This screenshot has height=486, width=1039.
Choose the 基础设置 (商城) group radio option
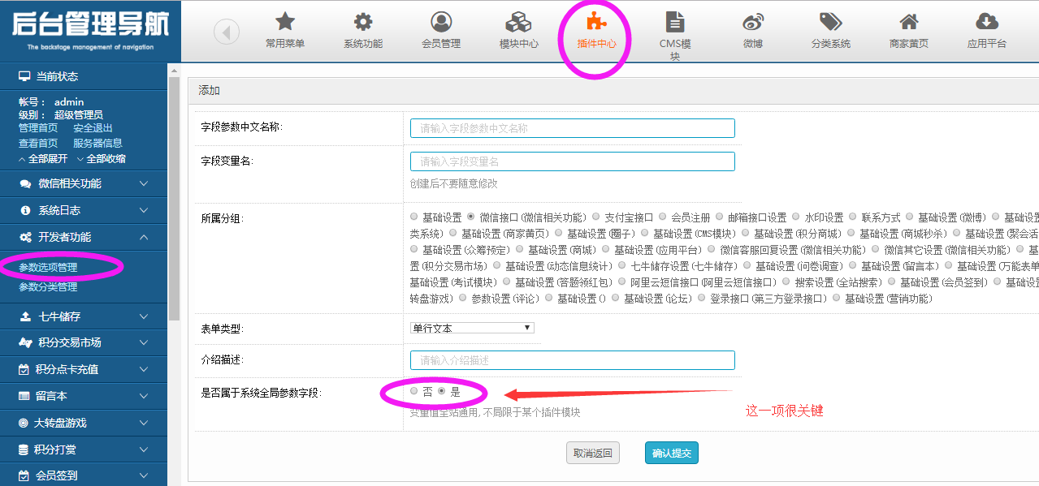(520, 250)
